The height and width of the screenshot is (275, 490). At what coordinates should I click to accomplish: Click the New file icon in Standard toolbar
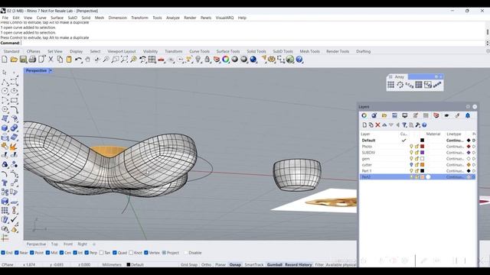click(x=5, y=60)
